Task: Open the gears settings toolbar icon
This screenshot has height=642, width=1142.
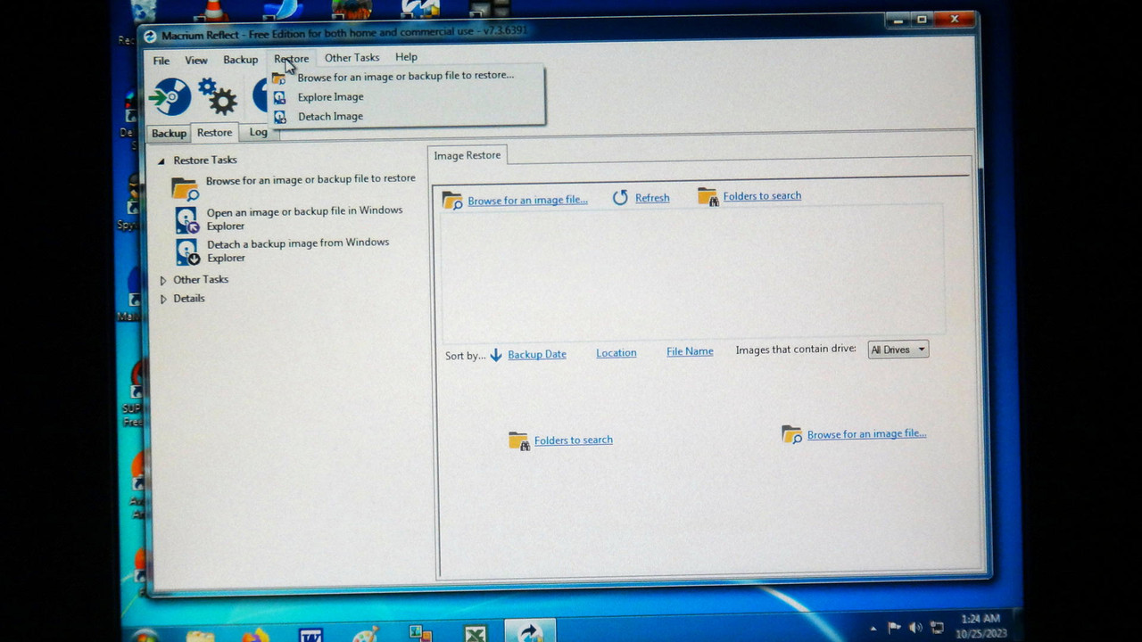Action: (217, 96)
